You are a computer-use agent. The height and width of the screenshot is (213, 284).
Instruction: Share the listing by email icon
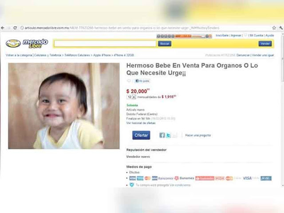pos(175,135)
